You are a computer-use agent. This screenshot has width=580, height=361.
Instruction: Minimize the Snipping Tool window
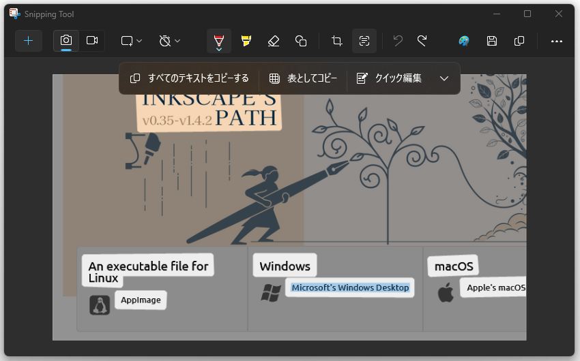point(497,14)
